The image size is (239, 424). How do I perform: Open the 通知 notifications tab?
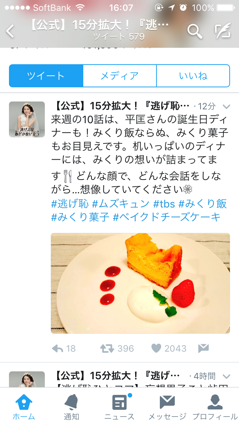pyautogui.click(x=71, y=407)
